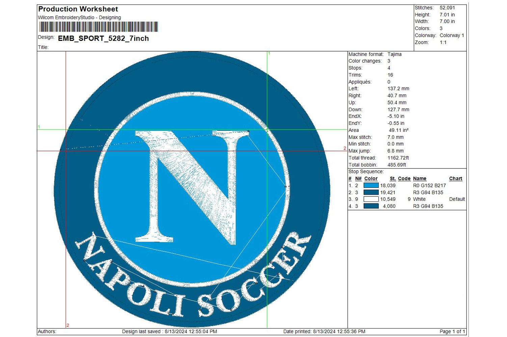Select the dark blue swatch in stop 4

(x=371, y=206)
